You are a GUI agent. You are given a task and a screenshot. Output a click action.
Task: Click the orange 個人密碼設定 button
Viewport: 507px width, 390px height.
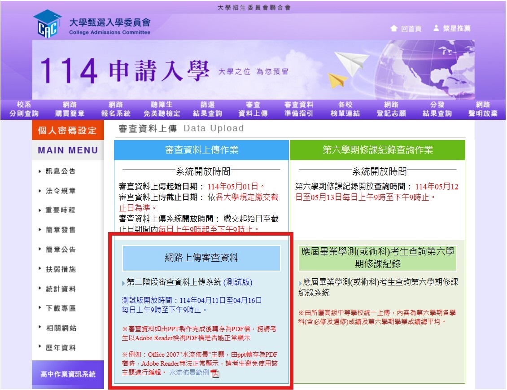pos(68,130)
